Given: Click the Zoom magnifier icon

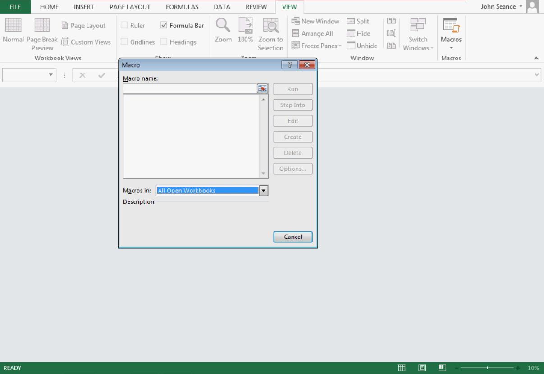Looking at the screenshot, I should point(223,25).
